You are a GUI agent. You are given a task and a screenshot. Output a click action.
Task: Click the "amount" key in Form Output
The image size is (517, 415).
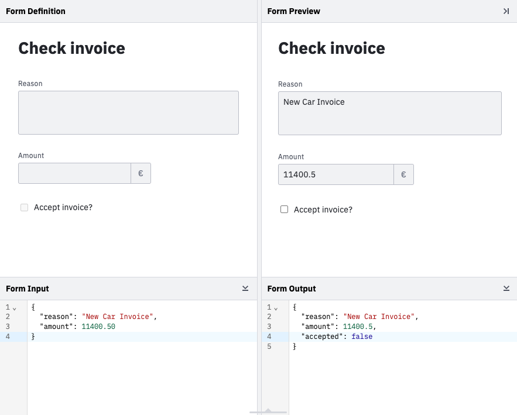317,327
